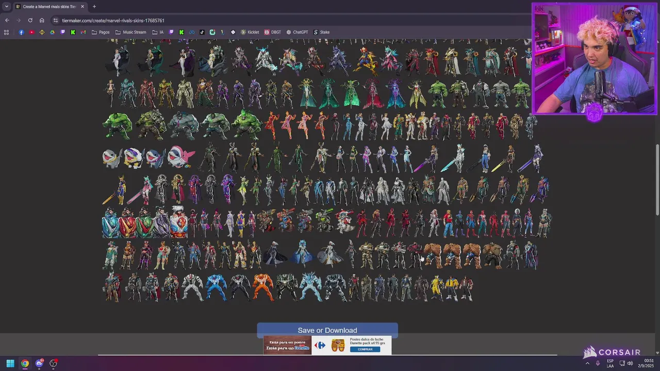Open the Music Stream bookmarks folder
The image size is (660, 371).
pyautogui.click(x=131, y=32)
